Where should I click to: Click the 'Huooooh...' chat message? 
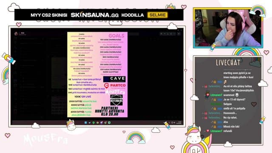(230, 113)
